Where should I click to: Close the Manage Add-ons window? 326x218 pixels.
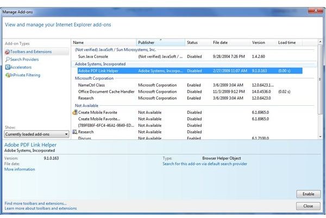click(315, 10)
